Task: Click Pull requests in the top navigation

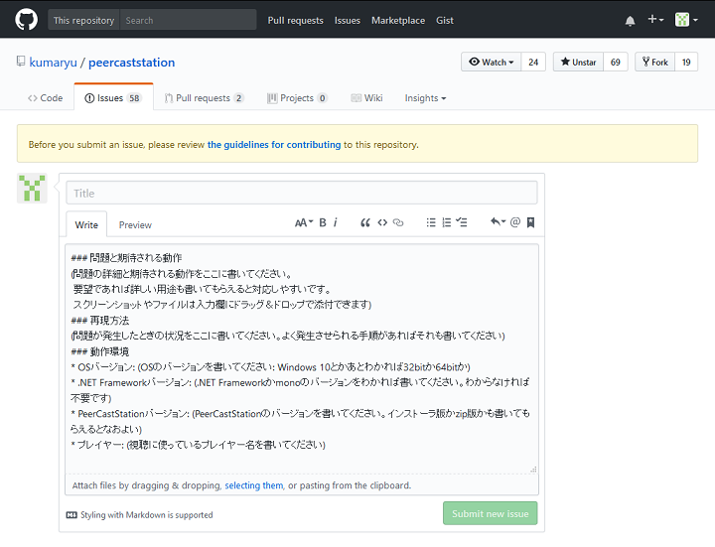Action: point(296,21)
